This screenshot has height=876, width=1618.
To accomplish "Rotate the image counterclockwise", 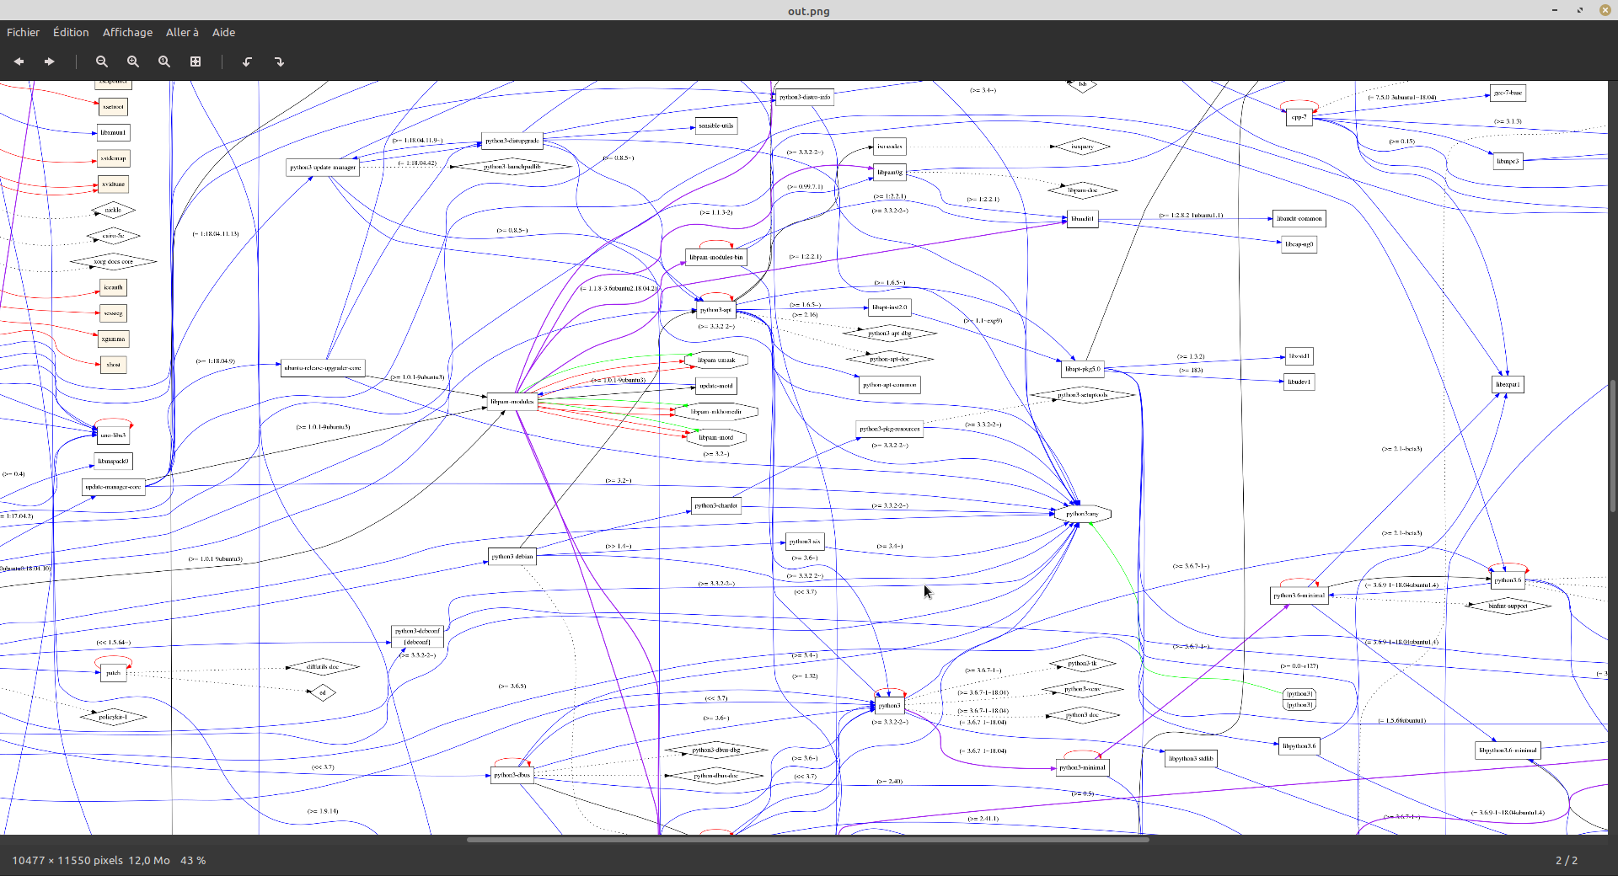I will [x=248, y=61].
